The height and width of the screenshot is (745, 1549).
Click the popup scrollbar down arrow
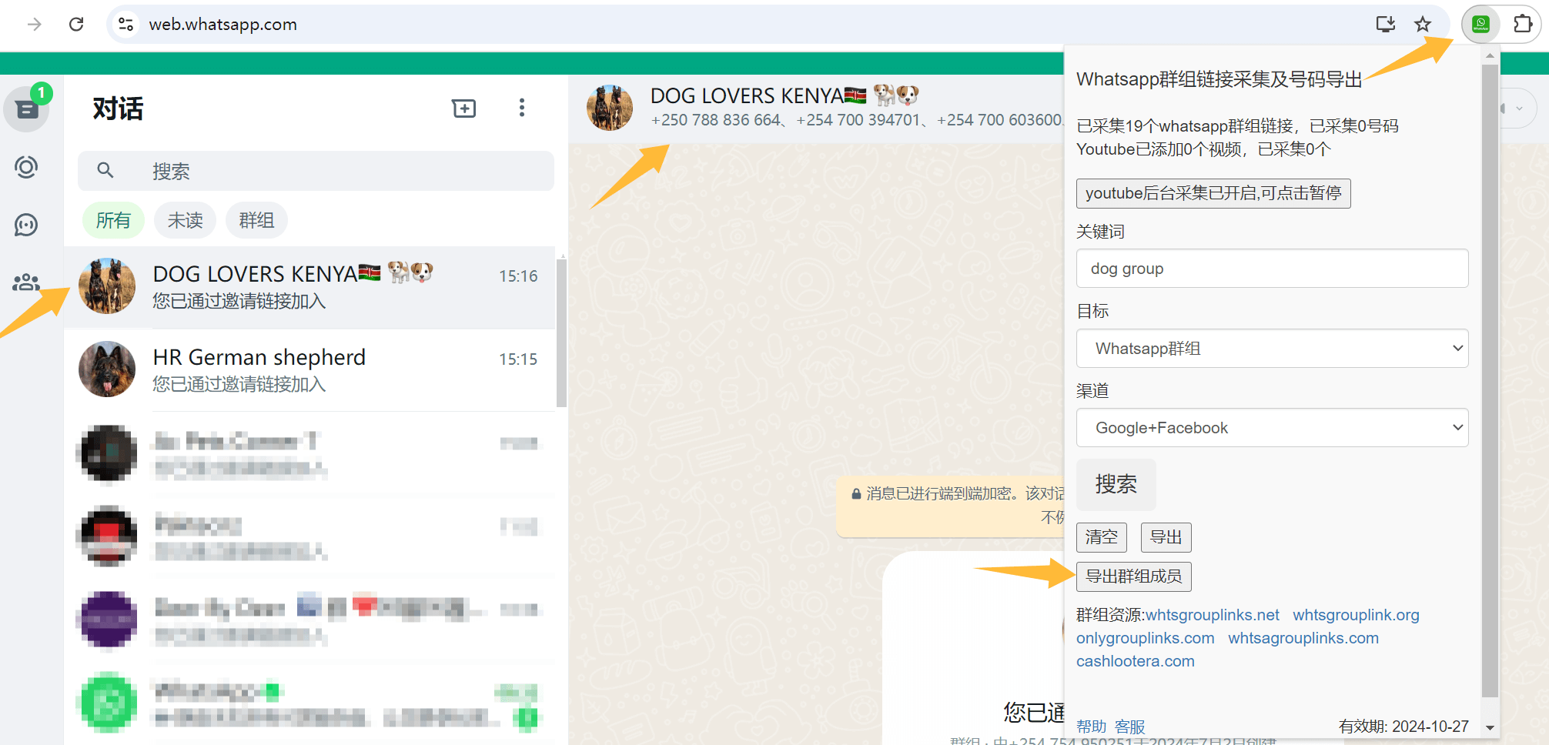pyautogui.click(x=1490, y=727)
